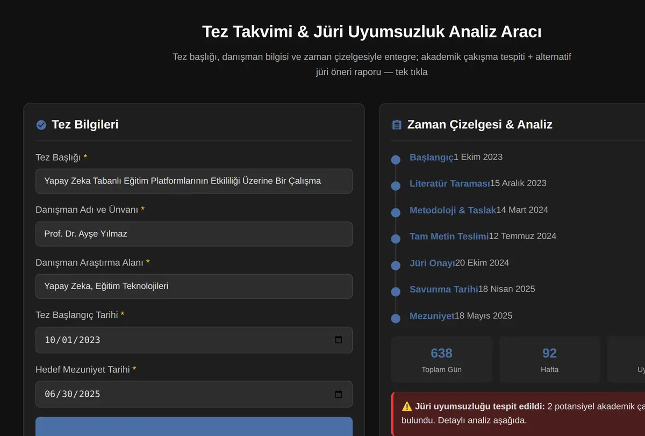Click the Tam Metin Teslimi milestone label
This screenshot has width=645, height=436.
pos(449,237)
